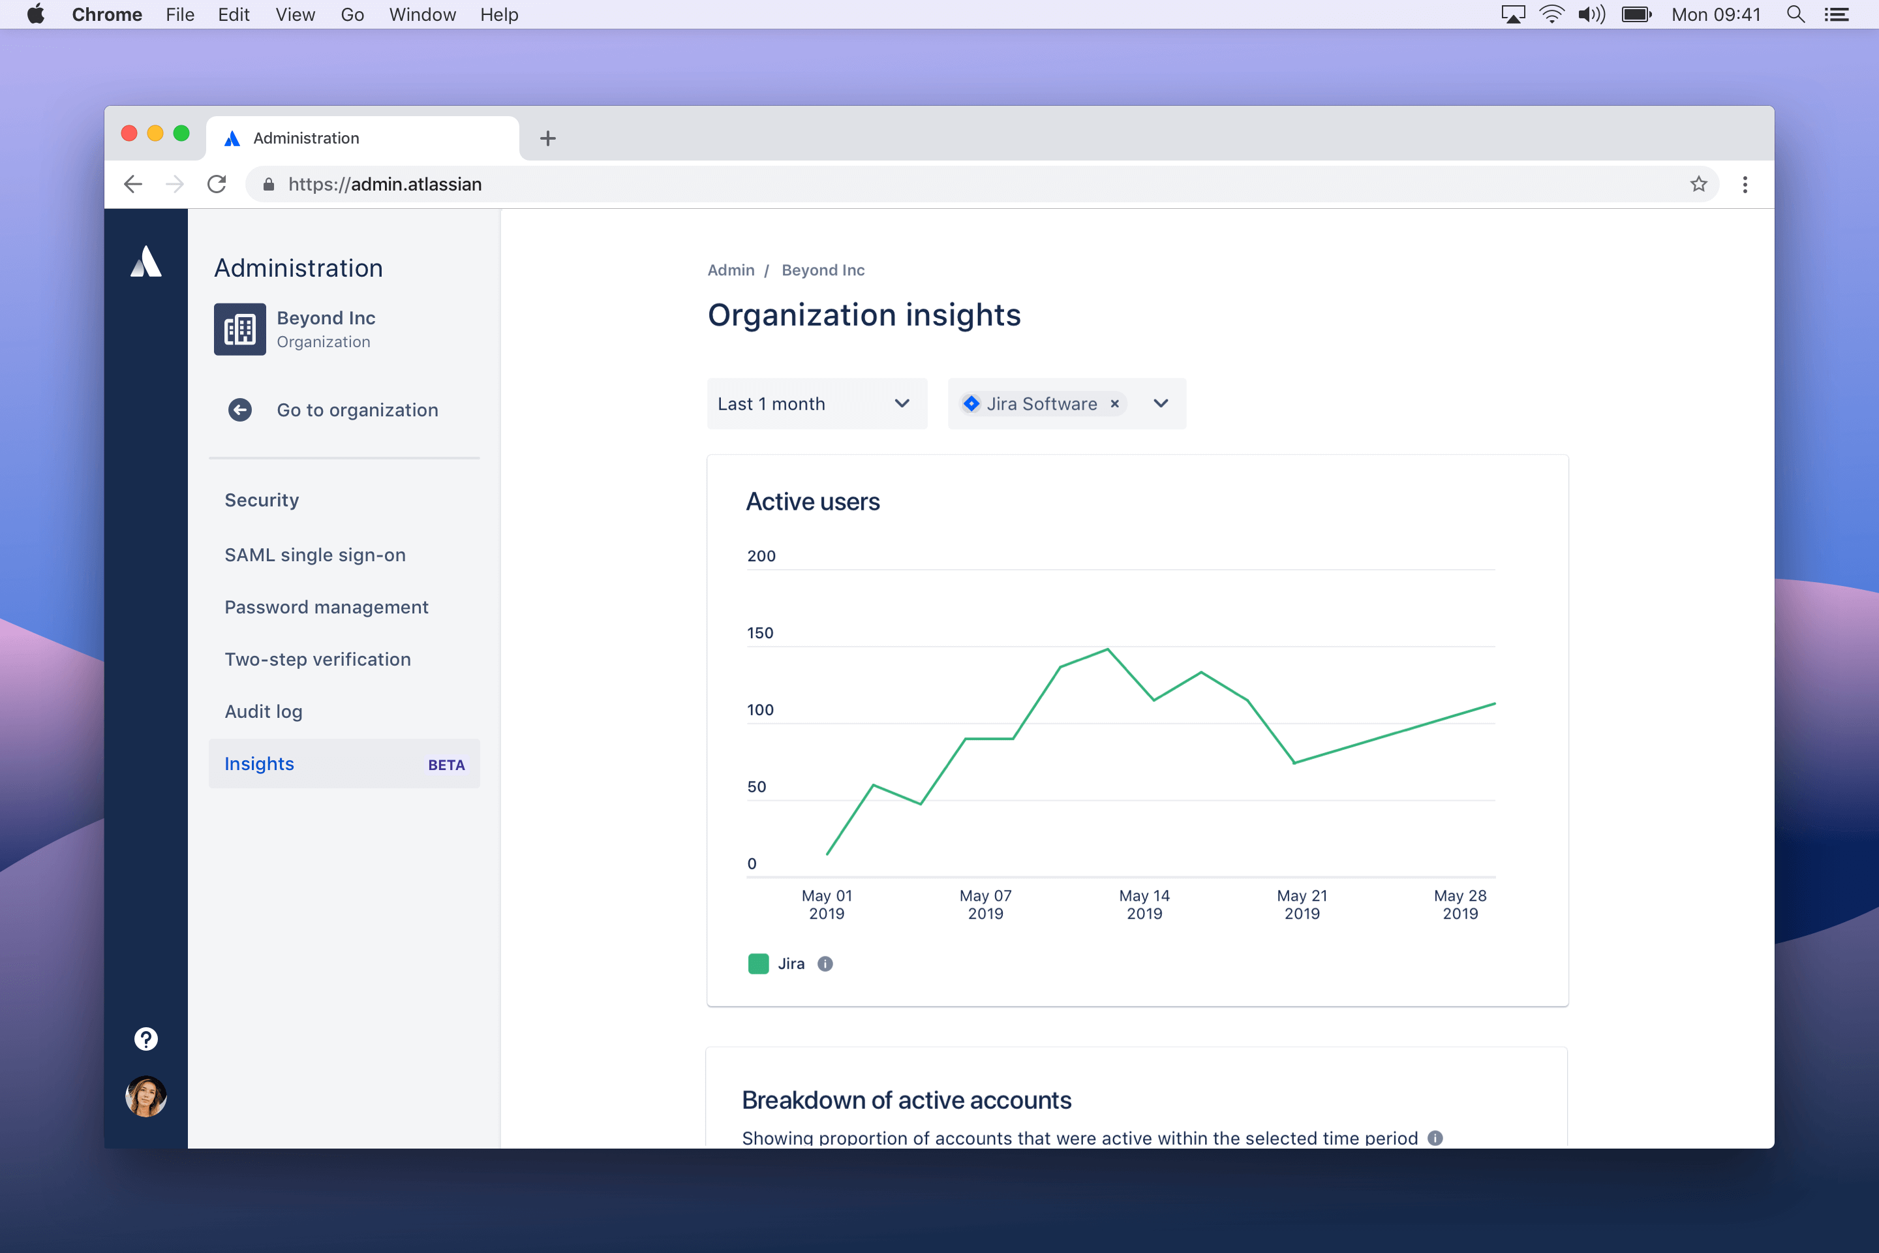Viewport: 1879px width, 1253px height.
Task: Select Password management from sidebar
Action: (326, 606)
